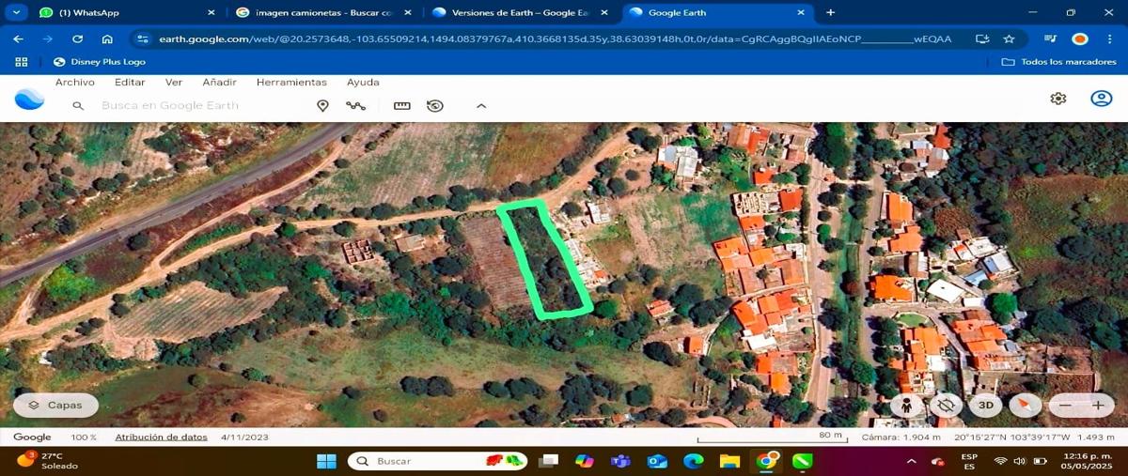Collapse the toolbar with the chevron arrow
The width and height of the screenshot is (1128, 476).
click(x=481, y=105)
